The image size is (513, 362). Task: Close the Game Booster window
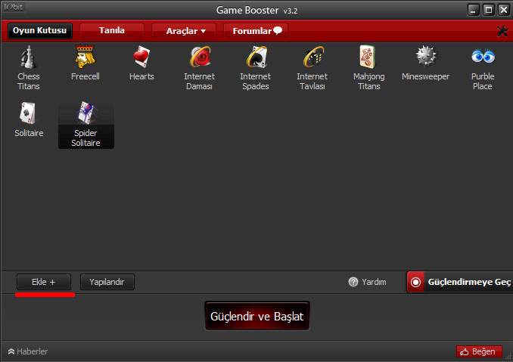pyautogui.click(x=504, y=10)
